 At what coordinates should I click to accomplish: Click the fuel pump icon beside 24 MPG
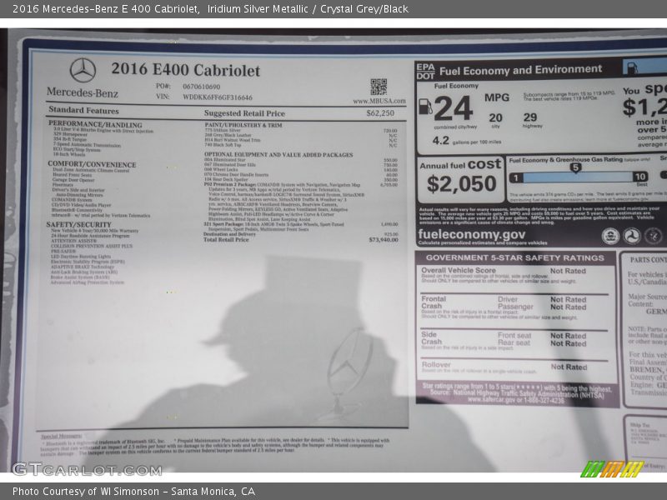click(425, 107)
